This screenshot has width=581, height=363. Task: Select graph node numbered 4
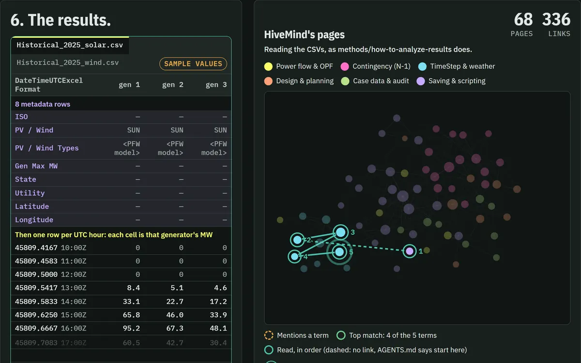[x=294, y=256]
